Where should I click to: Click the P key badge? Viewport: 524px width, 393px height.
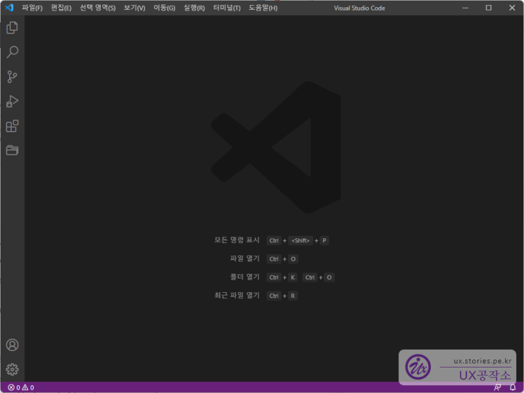pyautogui.click(x=324, y=240)
